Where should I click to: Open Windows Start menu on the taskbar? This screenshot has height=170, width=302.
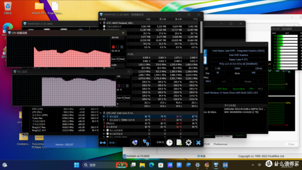76,165
